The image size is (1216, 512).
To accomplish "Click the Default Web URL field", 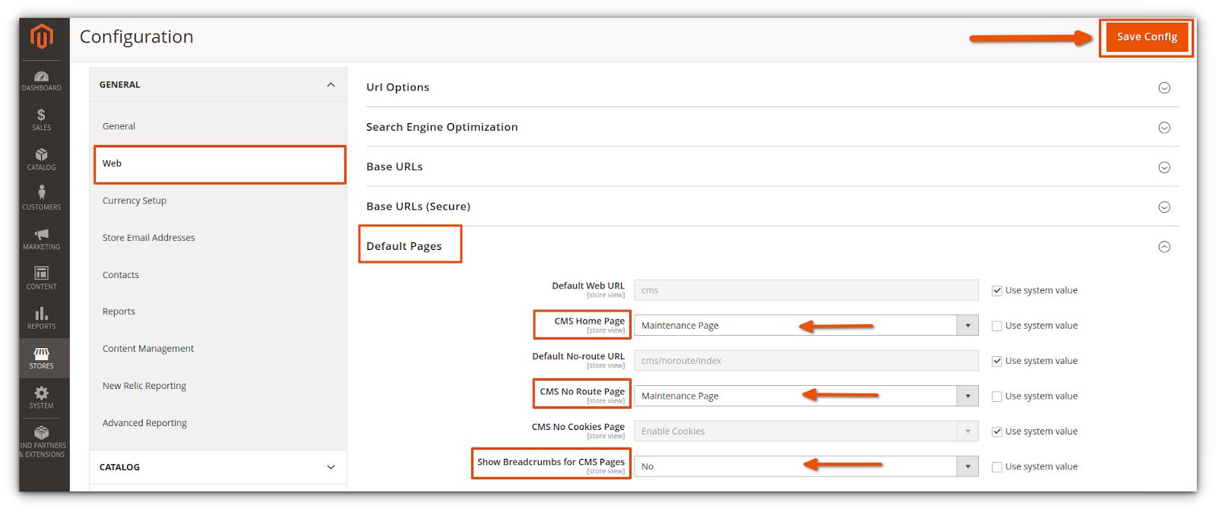I will [806, 290].
